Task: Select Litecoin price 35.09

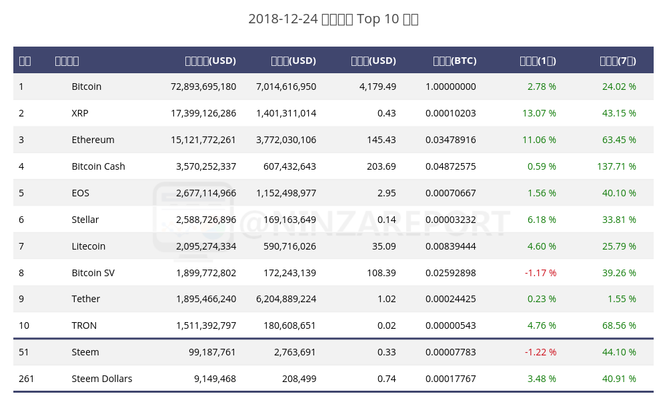Action: pos(384,246)
